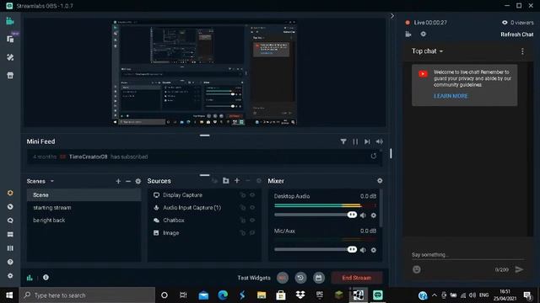Image resolution: width=540 pixels, height=303 pixels.
Task: Click the Test Widgets button
Action: pyautogui.click(x=254, y=278)
